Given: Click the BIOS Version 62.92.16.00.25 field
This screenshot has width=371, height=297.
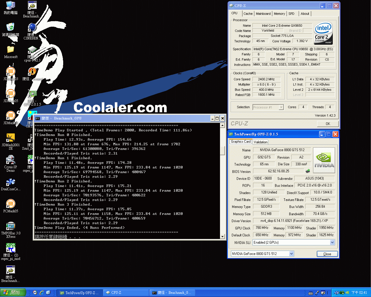Looking at the screenshot, I should (x=279, y=171).
